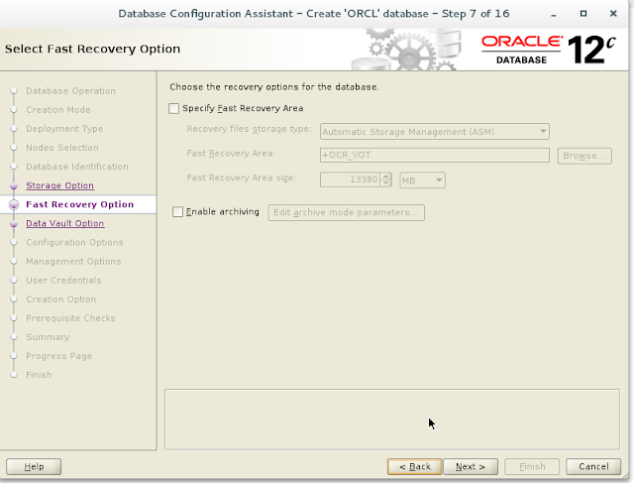Click Prerequisite Checks step in sidebar
The height and width of the screenshot is (483, 634).
[x=70, y=318]
